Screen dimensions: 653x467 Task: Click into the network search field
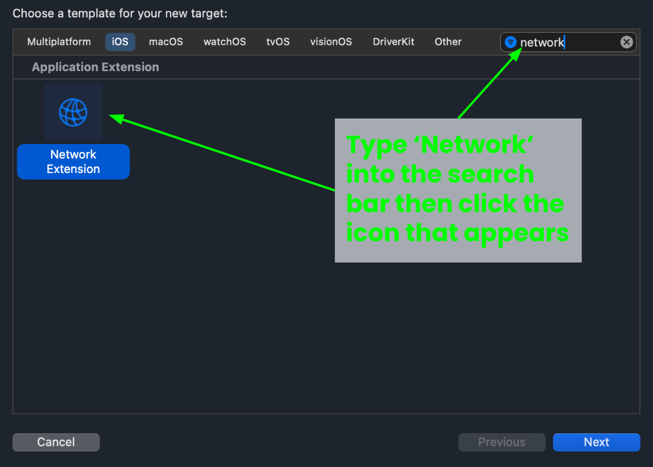(x=568, y=42)
